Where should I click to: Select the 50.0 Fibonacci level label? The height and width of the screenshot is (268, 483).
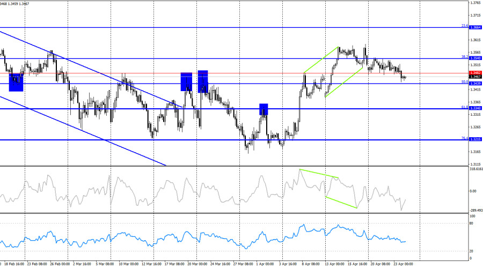[x=465, y=82]
